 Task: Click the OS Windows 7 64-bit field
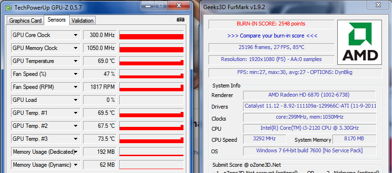pos(309,151)
